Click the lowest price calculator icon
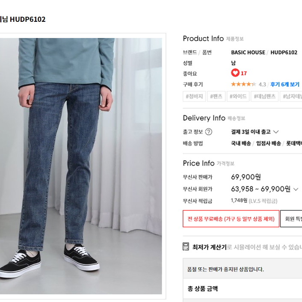The image size is (302, 302). [186, 246]
